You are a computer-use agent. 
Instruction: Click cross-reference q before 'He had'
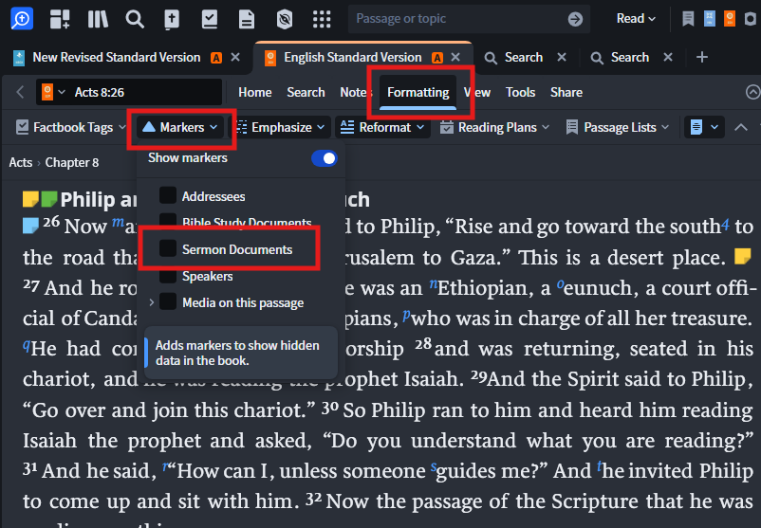click(27, 344)
